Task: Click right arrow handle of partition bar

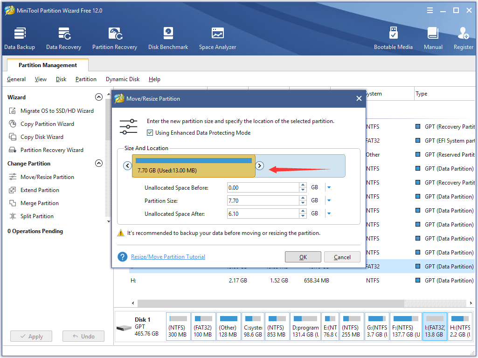Action: pos(259,166)
